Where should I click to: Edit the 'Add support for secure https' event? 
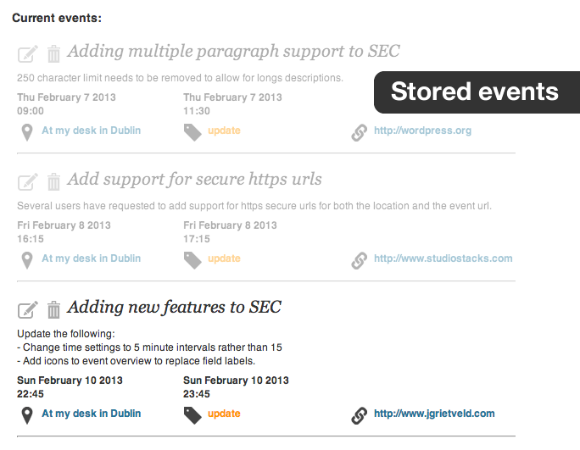click(x=28, y=182)
